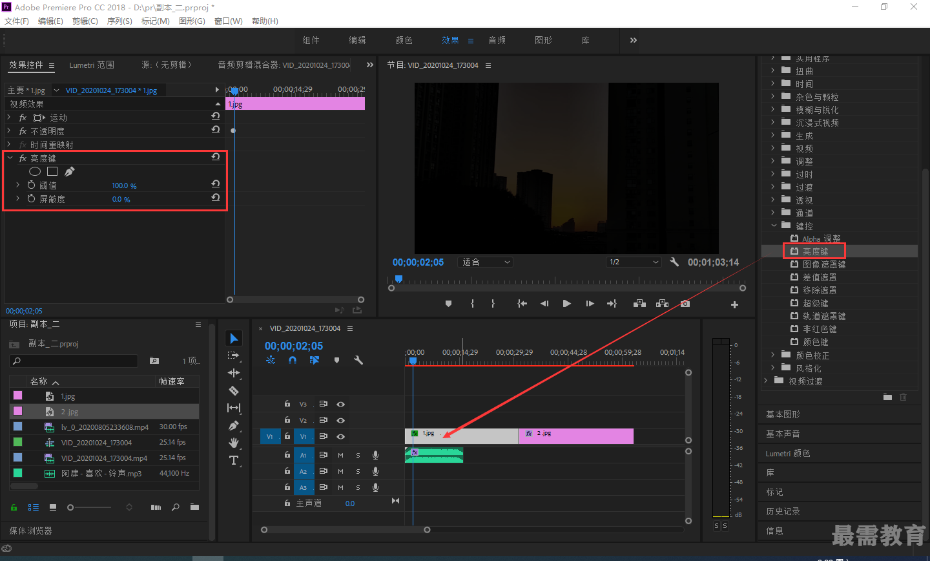
Task: Toggle V3 track output eye
Action: tap(340, 404)
